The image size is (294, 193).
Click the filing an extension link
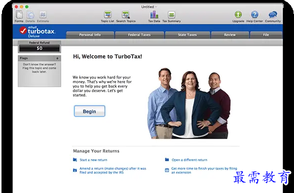tap(204, 171)
